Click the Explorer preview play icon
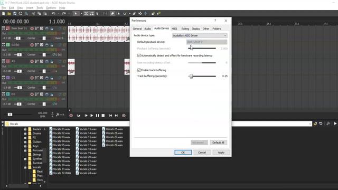 click(x=335, y=123)
